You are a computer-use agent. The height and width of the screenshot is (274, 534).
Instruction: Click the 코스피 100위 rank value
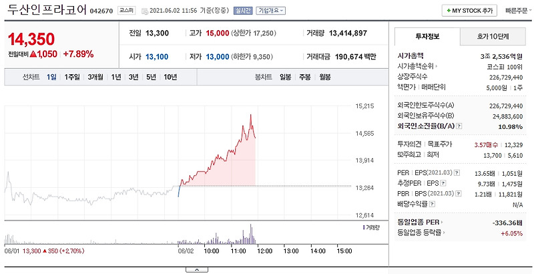pos(505,66)
